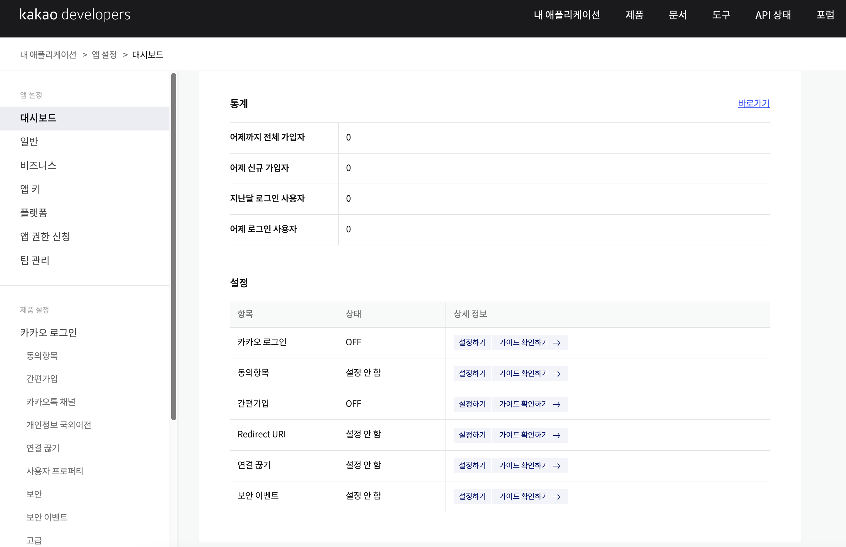Viewport: 846px width, 547px height.
Task: Click 설정하기 for 카카오 로그인 row
Action: pyautogui.click(x=472, y=343)
